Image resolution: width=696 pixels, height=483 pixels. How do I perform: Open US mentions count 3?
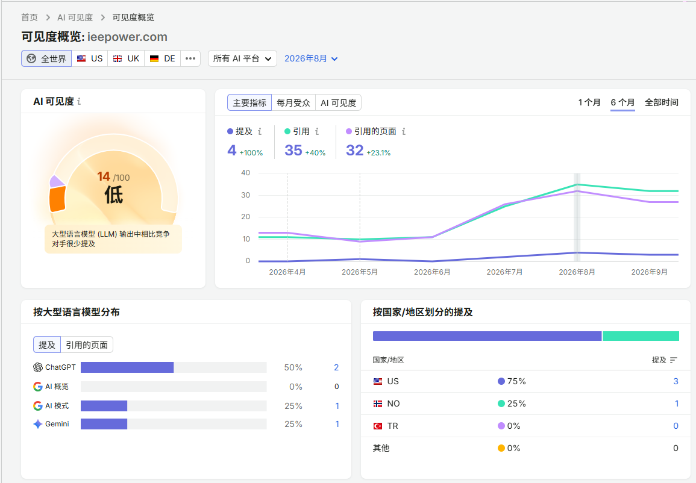click(x=676, y=381)
